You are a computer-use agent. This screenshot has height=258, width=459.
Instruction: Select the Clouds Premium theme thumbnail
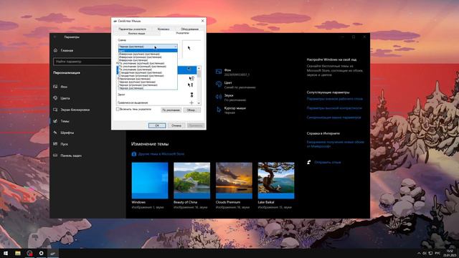click(x=234, y=181)
